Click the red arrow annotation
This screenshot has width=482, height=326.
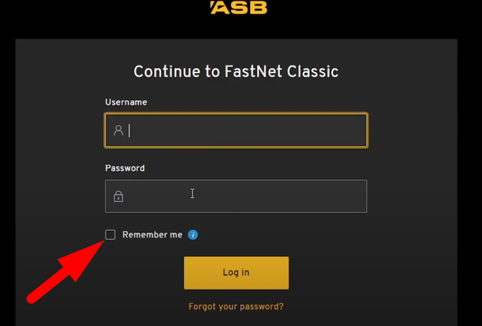tap(63, 273)
